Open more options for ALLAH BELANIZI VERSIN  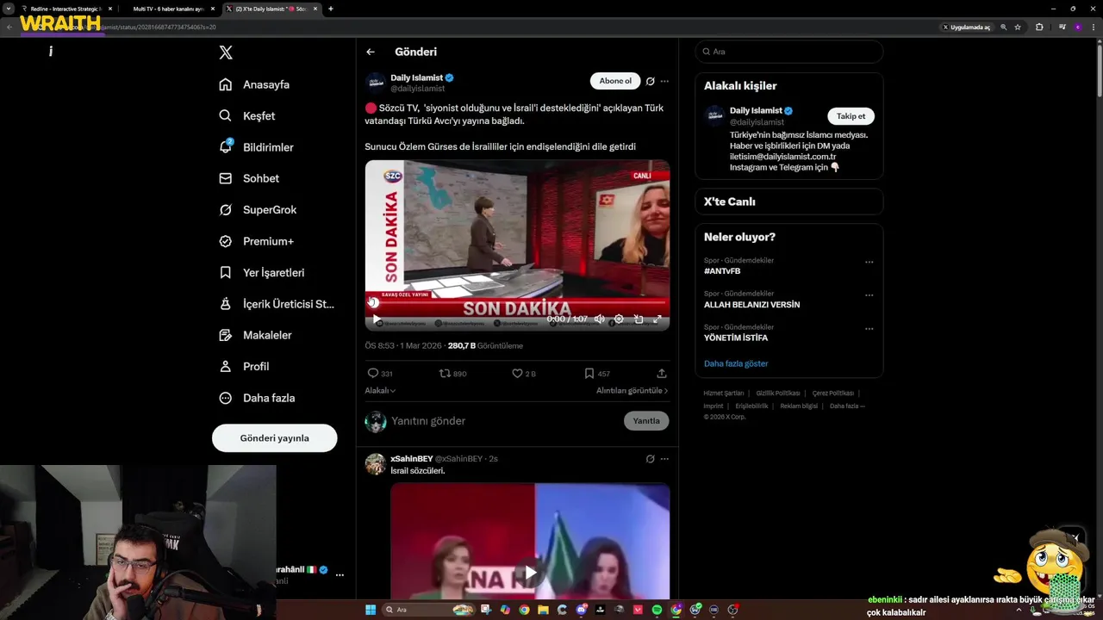[869, 295]
